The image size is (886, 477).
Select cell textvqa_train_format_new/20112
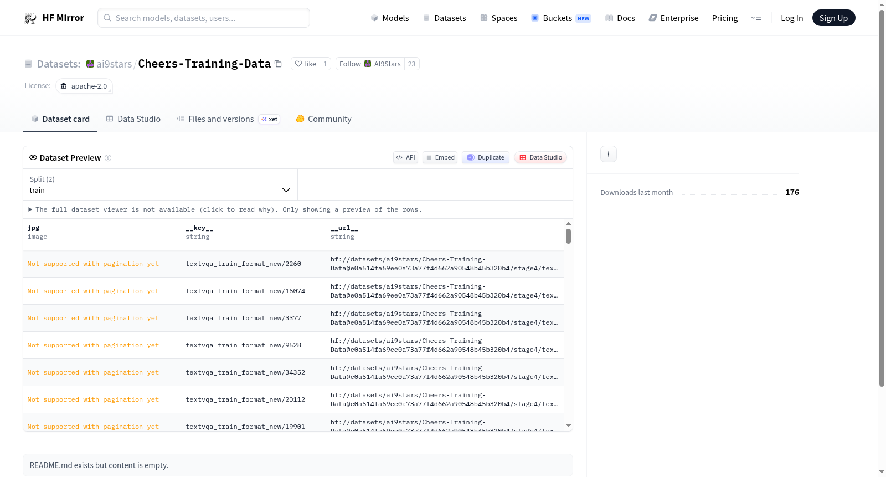(253, 400)
